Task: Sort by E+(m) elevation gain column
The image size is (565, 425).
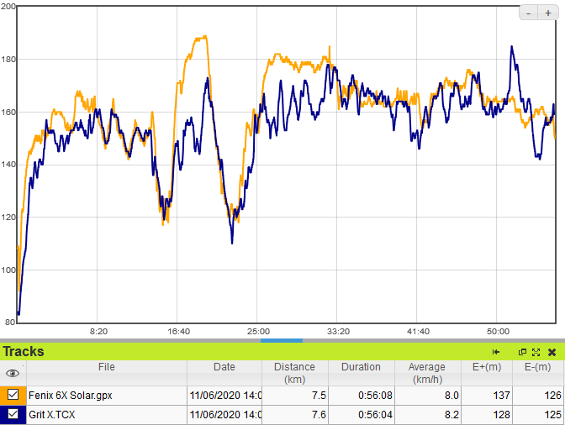Action: coord(486,367)
